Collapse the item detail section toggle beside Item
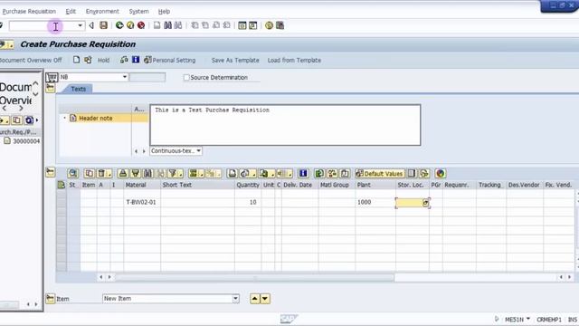 pos(51,298)
